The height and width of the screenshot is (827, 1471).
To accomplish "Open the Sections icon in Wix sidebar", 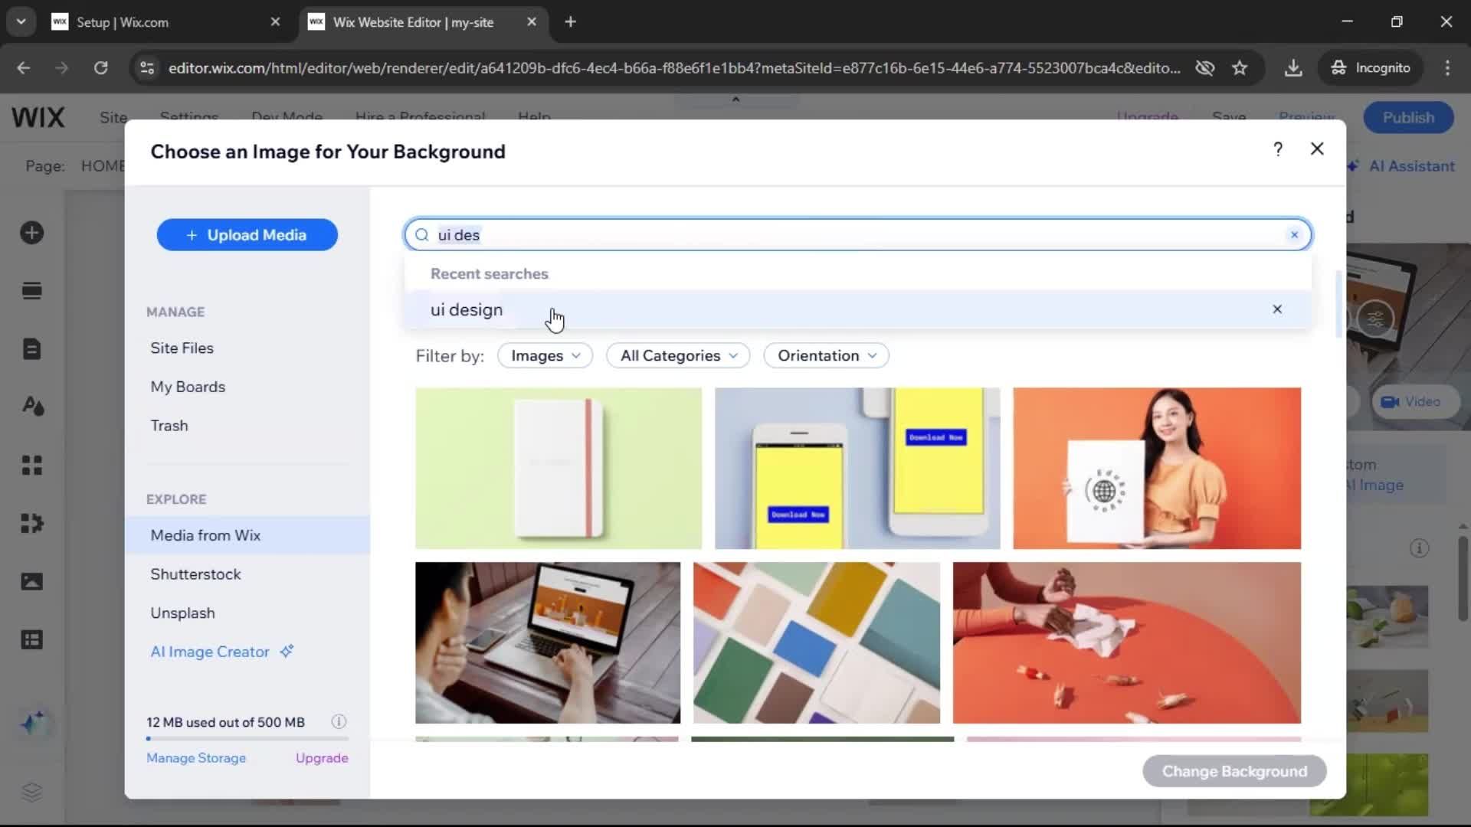I will [31, 291].
